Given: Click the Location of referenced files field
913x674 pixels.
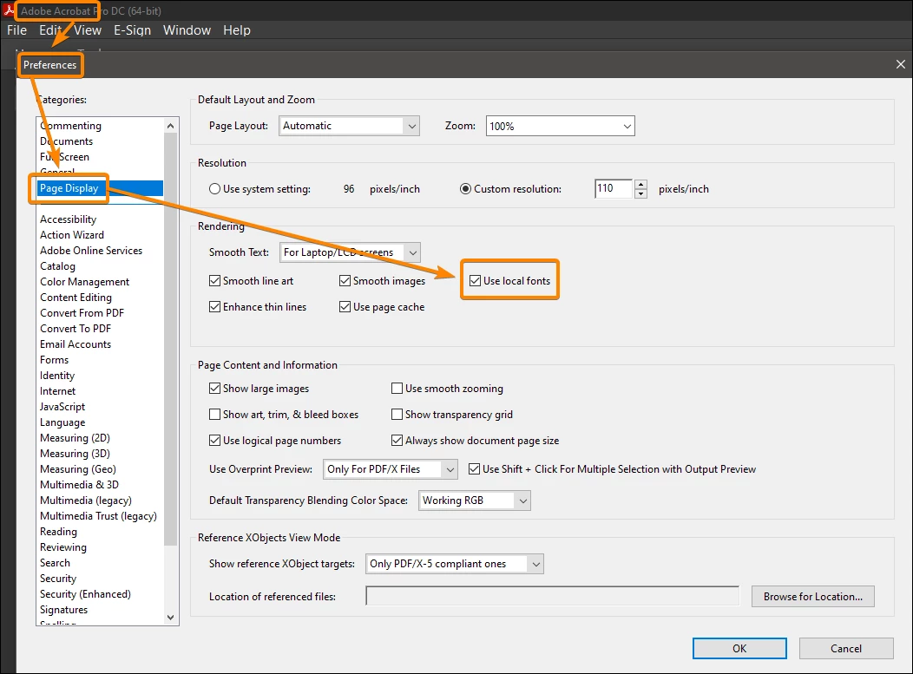Looking at the screenshot, I should (x=553, y=596).
